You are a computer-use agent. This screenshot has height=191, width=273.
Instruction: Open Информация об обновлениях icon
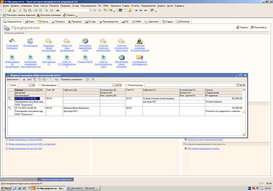pos(12,57)
